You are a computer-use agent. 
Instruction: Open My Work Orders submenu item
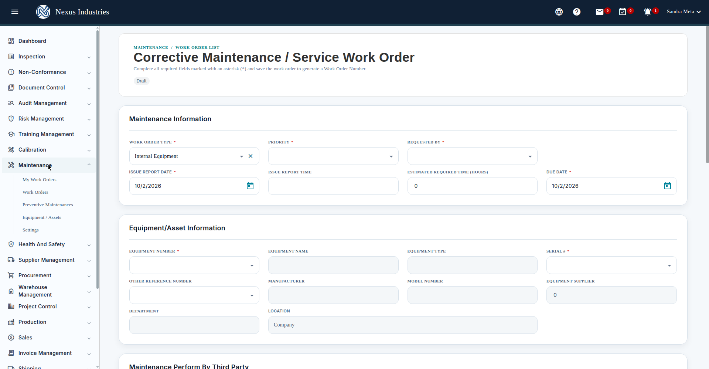coord(40,180)
